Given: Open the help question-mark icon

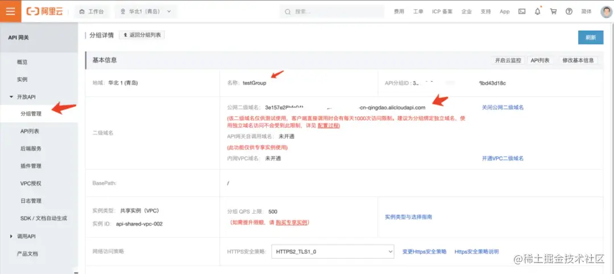Looking at the screenshot, I should (x=569, y=11).
